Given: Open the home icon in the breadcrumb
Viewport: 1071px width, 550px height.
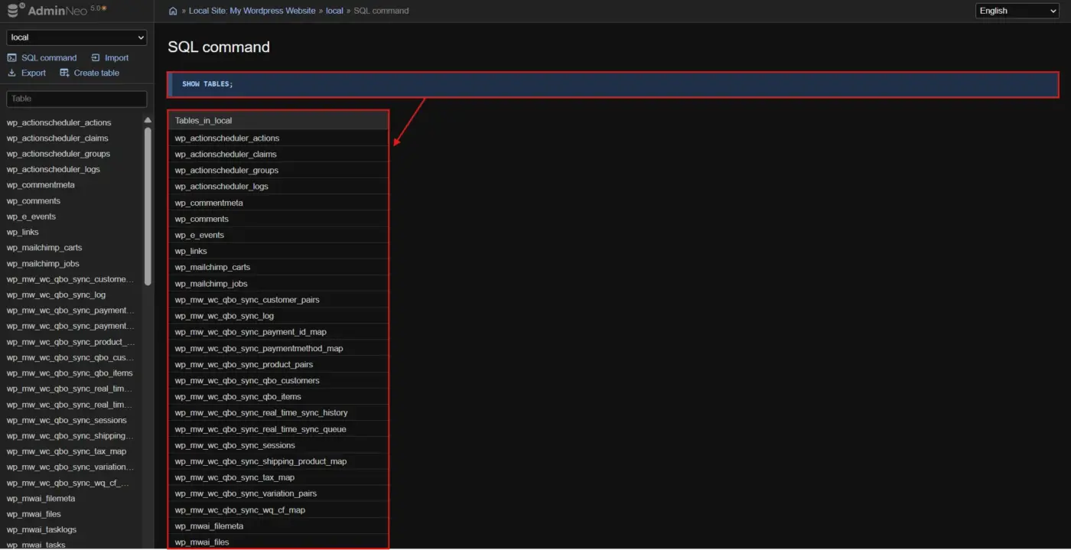Looking at the screenshot, I should [x=173, y=11].
